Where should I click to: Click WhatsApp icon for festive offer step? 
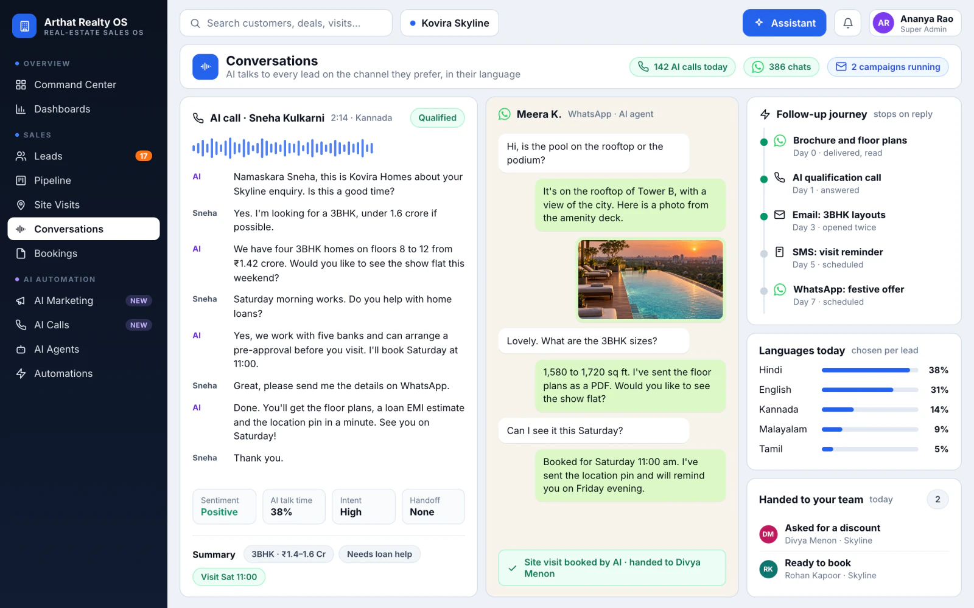(780, 290)
